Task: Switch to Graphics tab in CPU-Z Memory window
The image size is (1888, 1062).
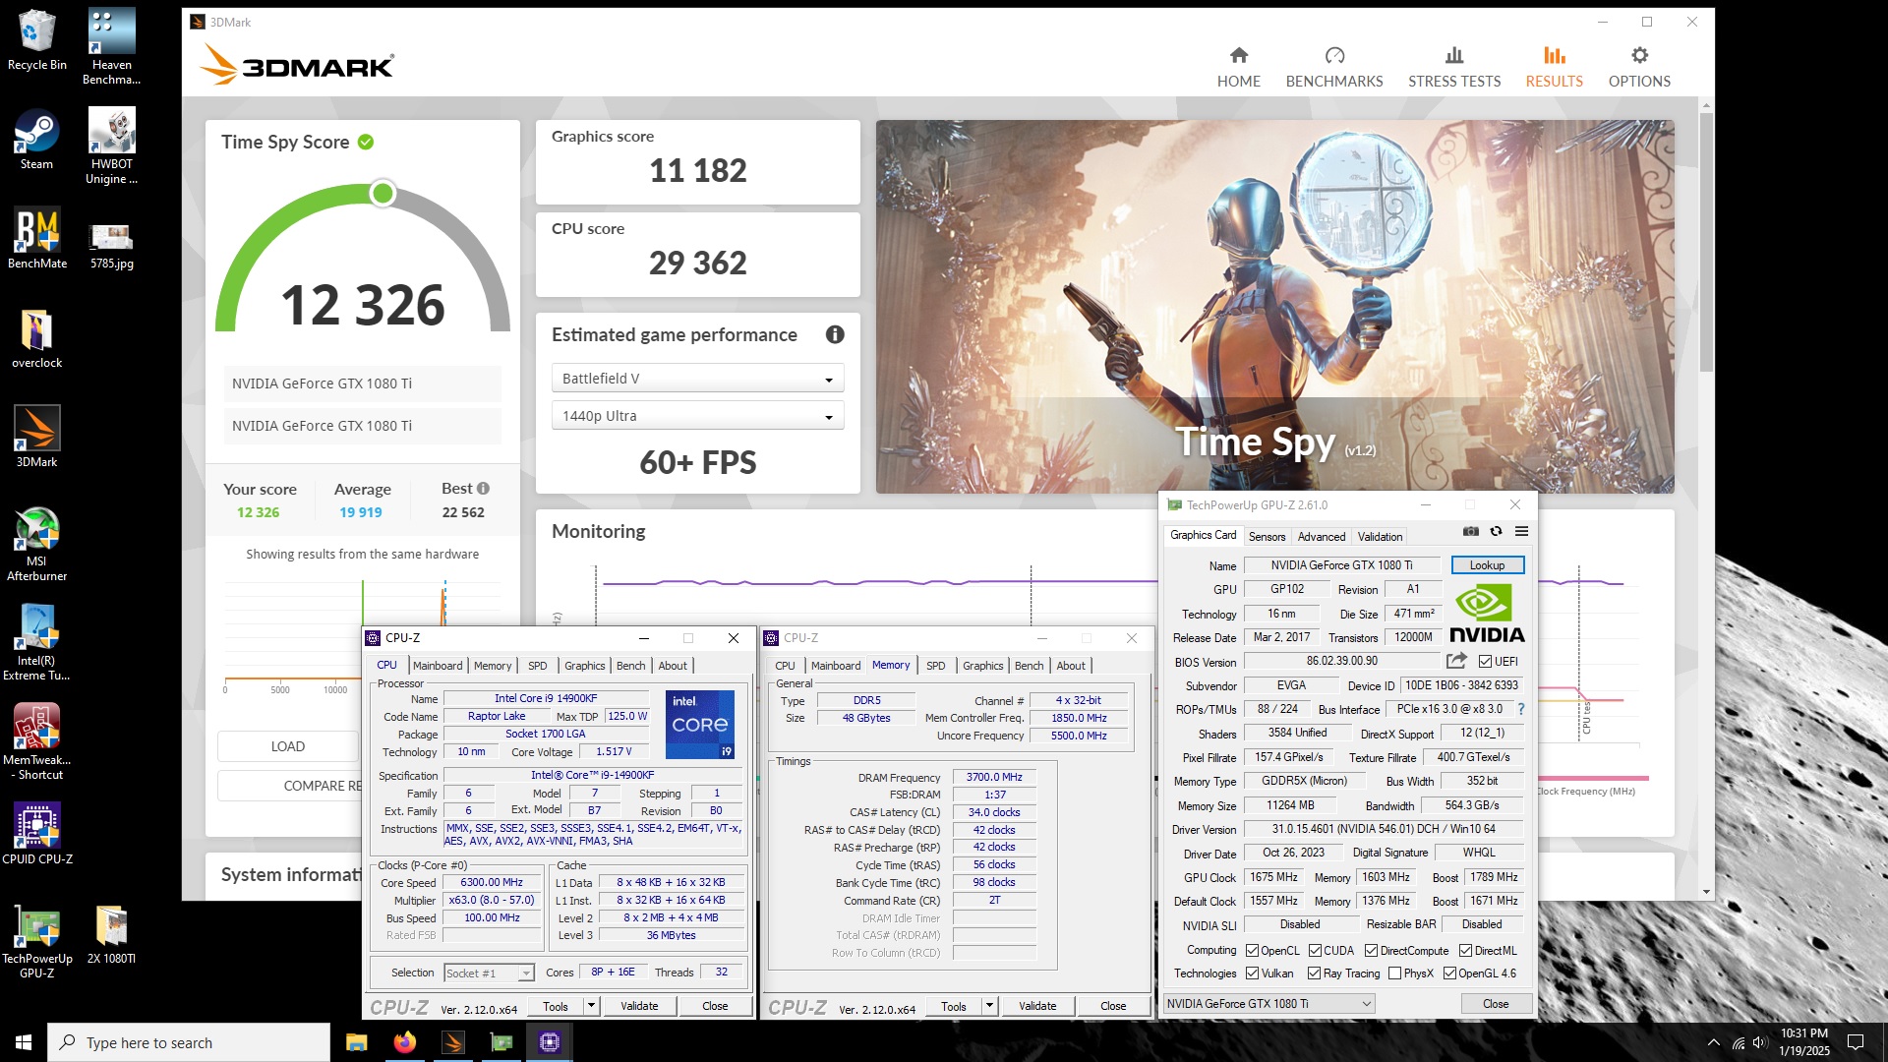Action: (x=983, y=666)
